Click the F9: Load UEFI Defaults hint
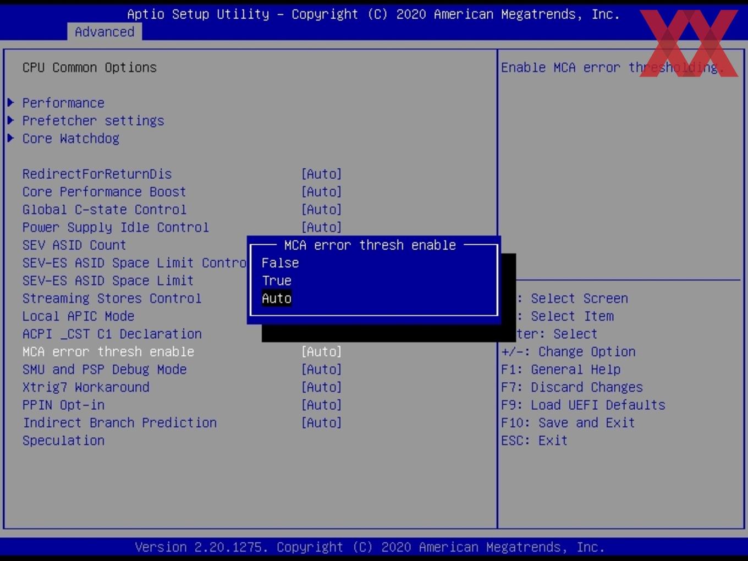 pos(583,405)
